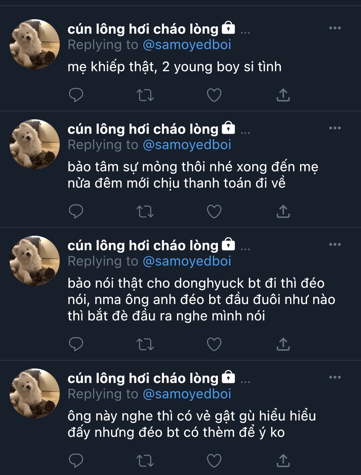
Task: Share the "mẹ khiếp thật" tweet
Action: click(283, 95)
